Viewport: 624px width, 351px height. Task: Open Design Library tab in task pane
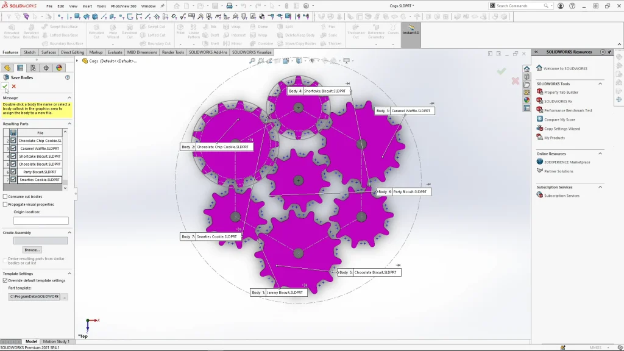pyautogui.click(x=527, y=77)
